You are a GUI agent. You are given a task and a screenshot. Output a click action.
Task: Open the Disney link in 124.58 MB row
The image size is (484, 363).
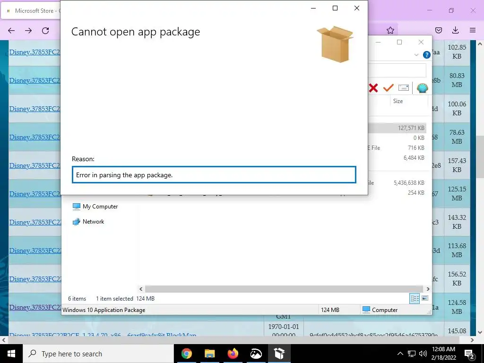(35, 308)
